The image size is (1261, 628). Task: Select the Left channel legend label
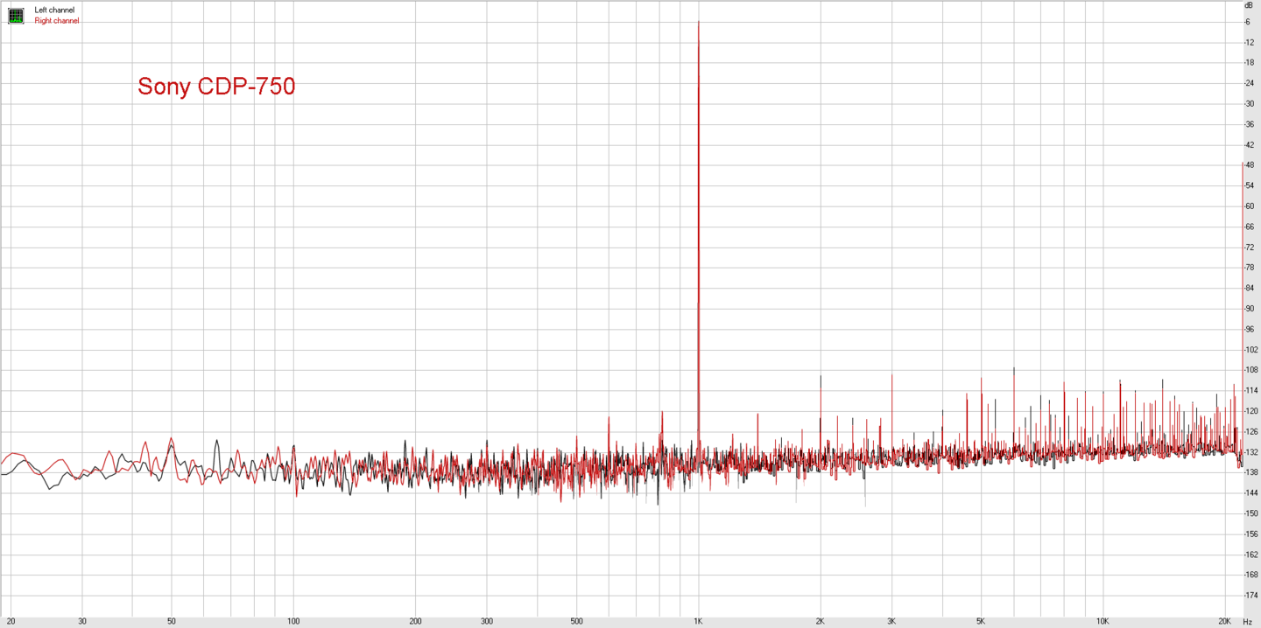point(54,10)
